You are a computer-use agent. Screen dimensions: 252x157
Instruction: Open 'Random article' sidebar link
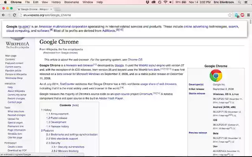pos(13,71)
